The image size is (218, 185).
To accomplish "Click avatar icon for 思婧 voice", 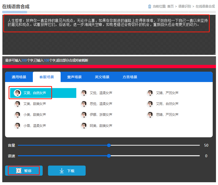I will (150, 115).
